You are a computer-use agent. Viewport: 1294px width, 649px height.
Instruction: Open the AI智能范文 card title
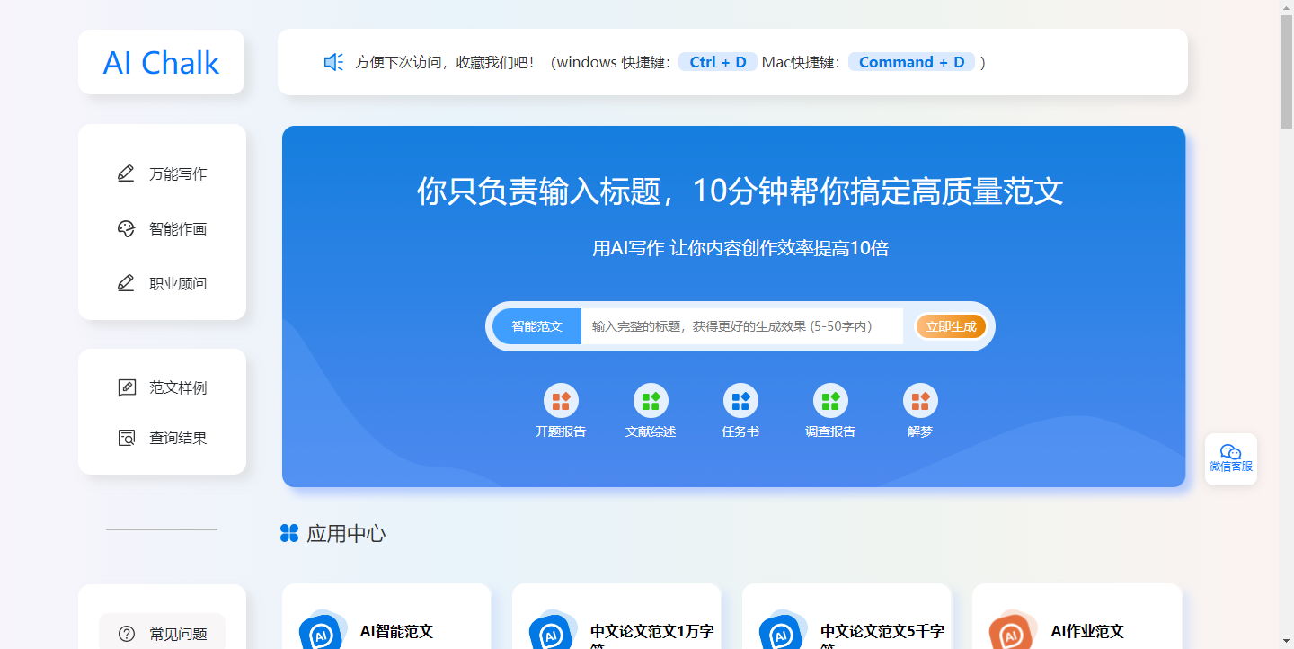396,632
